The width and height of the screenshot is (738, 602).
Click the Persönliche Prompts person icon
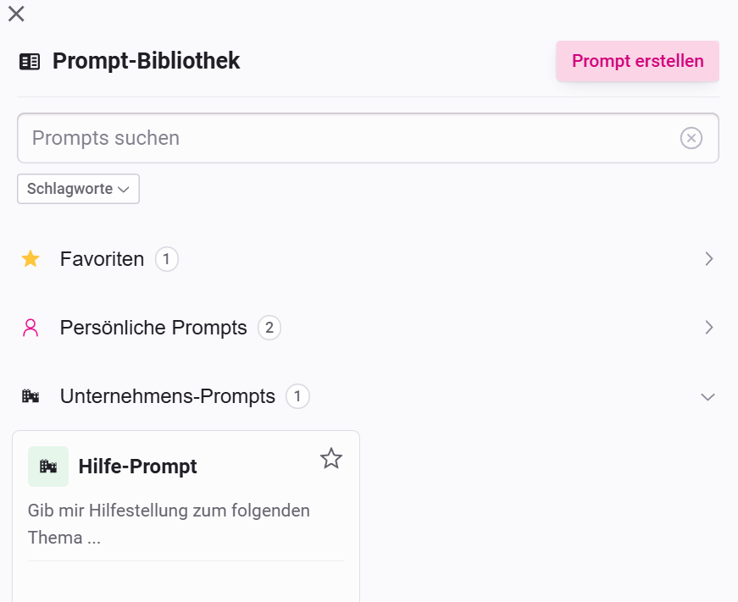pos(31,328)
